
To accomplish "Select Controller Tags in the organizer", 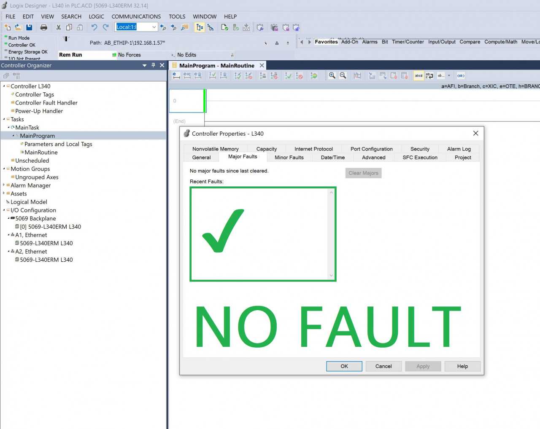I will (35, 94).
